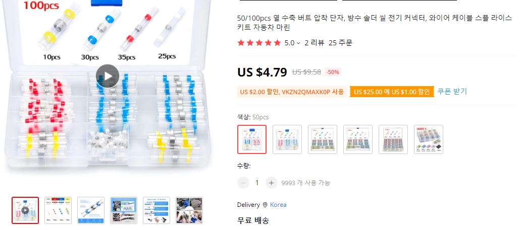Increase quantity with the plus button
The image size is (523, 230).
coord(271,183)
